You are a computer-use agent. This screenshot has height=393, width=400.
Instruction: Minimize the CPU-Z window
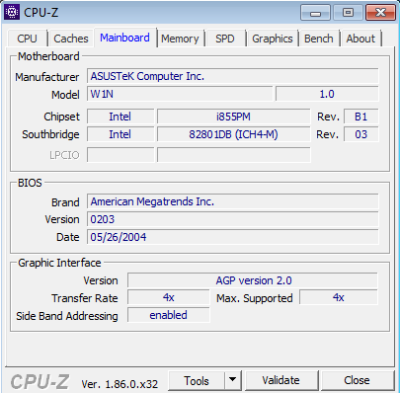pos(315,13)
